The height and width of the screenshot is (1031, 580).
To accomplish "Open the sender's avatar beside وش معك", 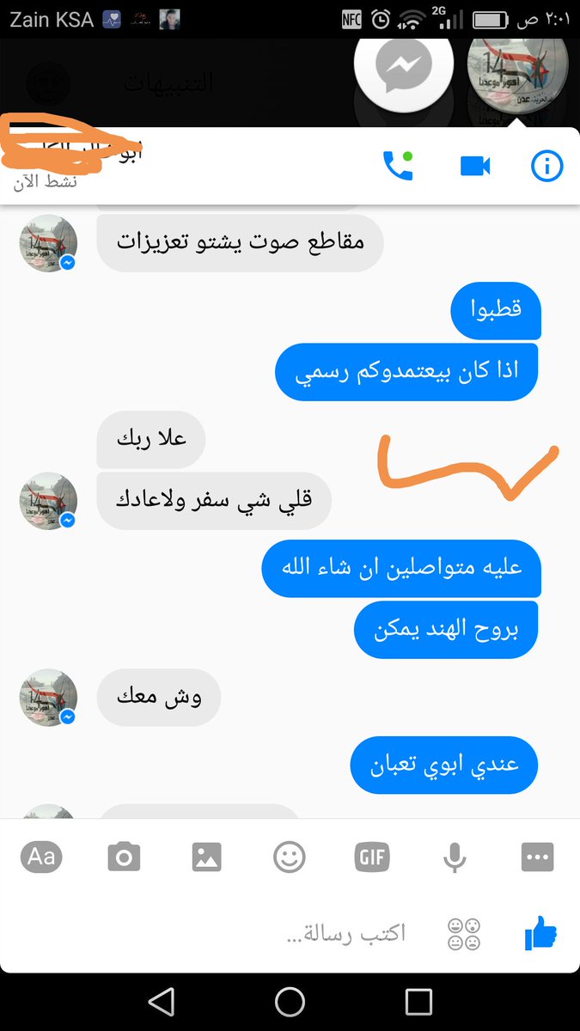I will click(49, 698).
